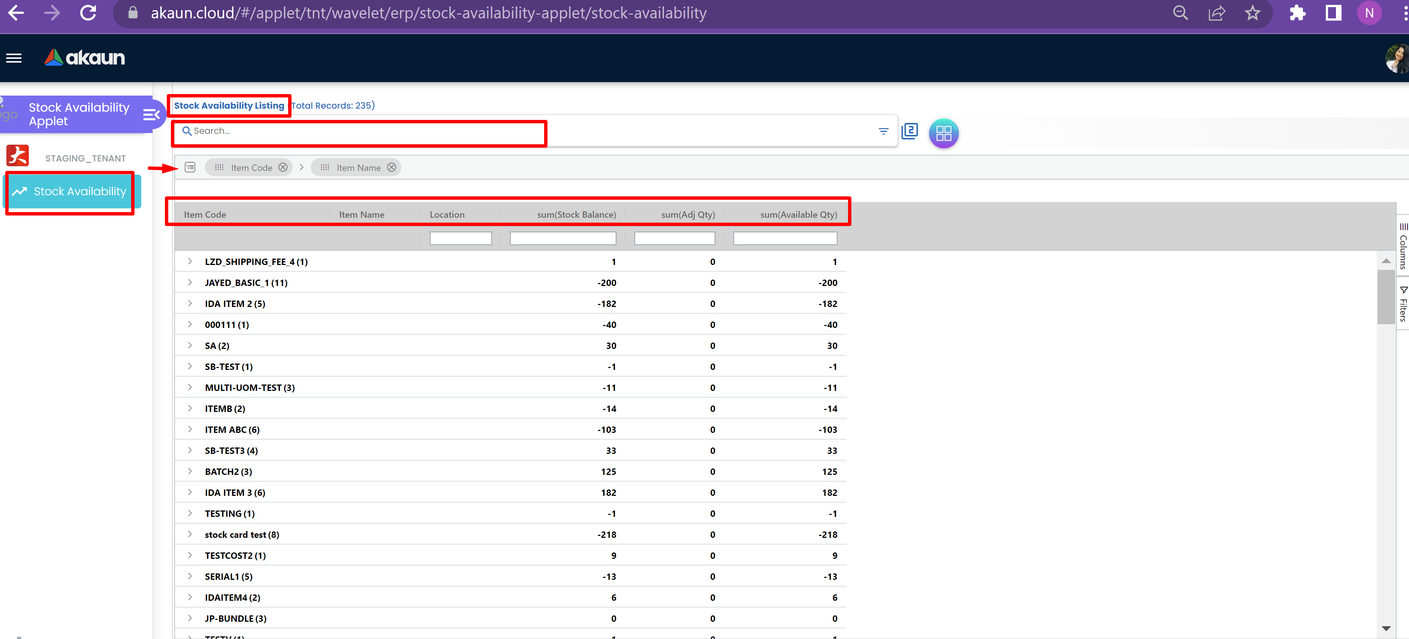Expand the LZD_SHIPPING_FEE_4 group row
The image size is (1409, 639).
[190, 262]
